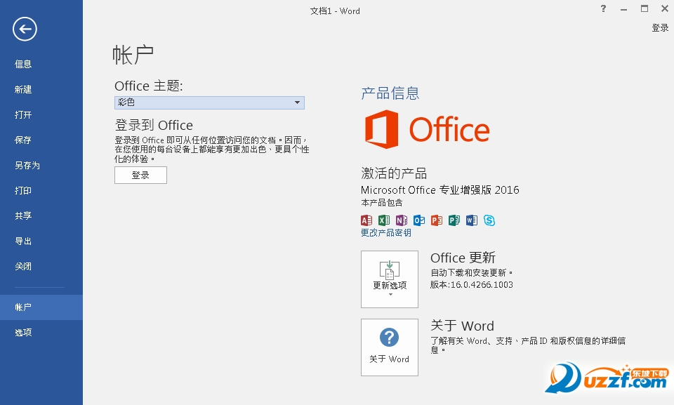Open the 关于 Word about button
674x405 pixels.
[390, 347]
